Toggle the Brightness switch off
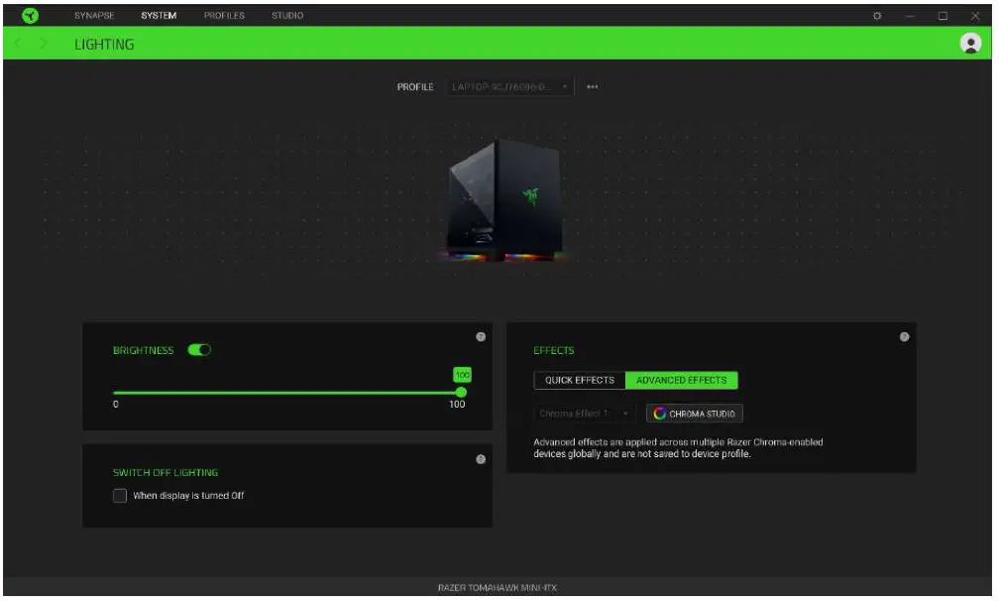Viewport: 999px width, 601px height. (199, 350)
